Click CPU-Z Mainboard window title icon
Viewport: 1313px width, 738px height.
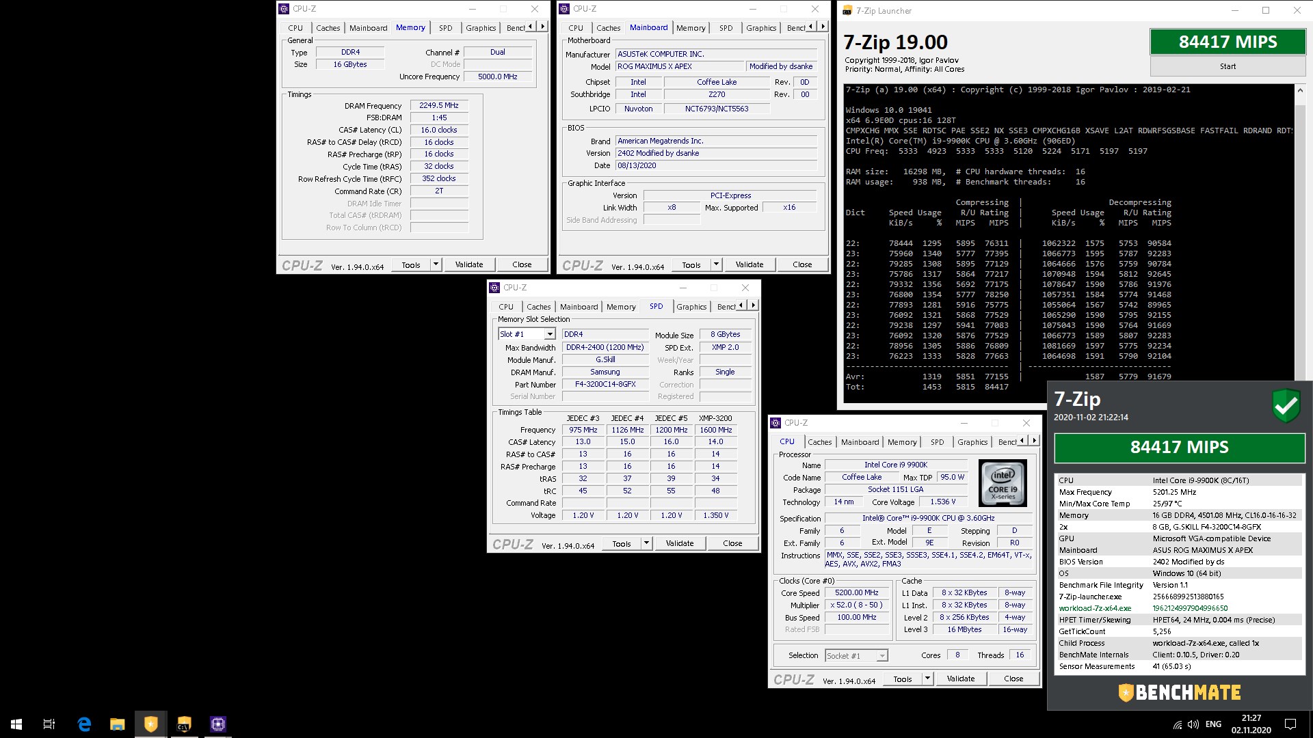564,9
